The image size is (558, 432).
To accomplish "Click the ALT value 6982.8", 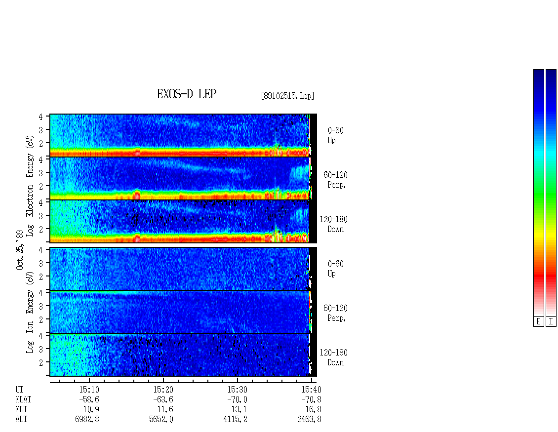I will (87, 419).
